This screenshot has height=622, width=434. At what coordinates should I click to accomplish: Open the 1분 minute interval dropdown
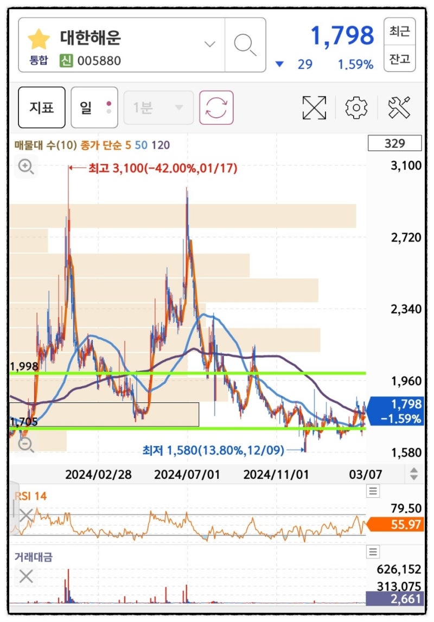click(x=158, y=107)
